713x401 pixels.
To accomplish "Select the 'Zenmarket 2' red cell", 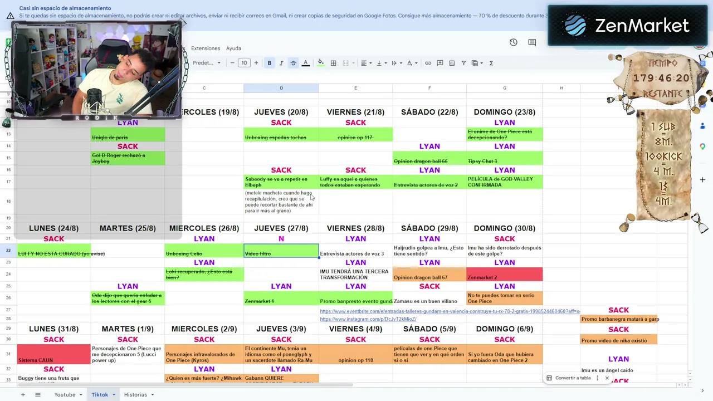I will tap(505, 274).
